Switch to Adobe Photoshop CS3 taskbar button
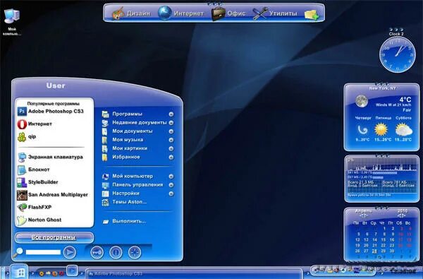 pyautogui.click(x=195, y=273)
